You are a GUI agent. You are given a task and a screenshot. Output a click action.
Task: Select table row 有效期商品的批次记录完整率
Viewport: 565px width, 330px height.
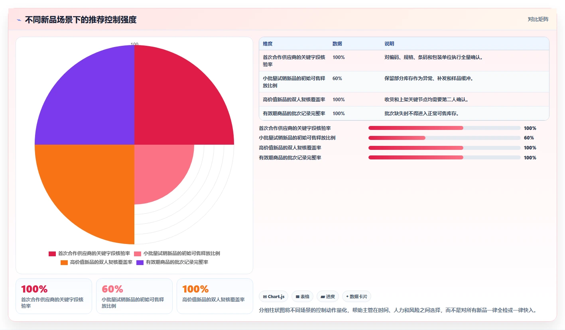point(404,113)
